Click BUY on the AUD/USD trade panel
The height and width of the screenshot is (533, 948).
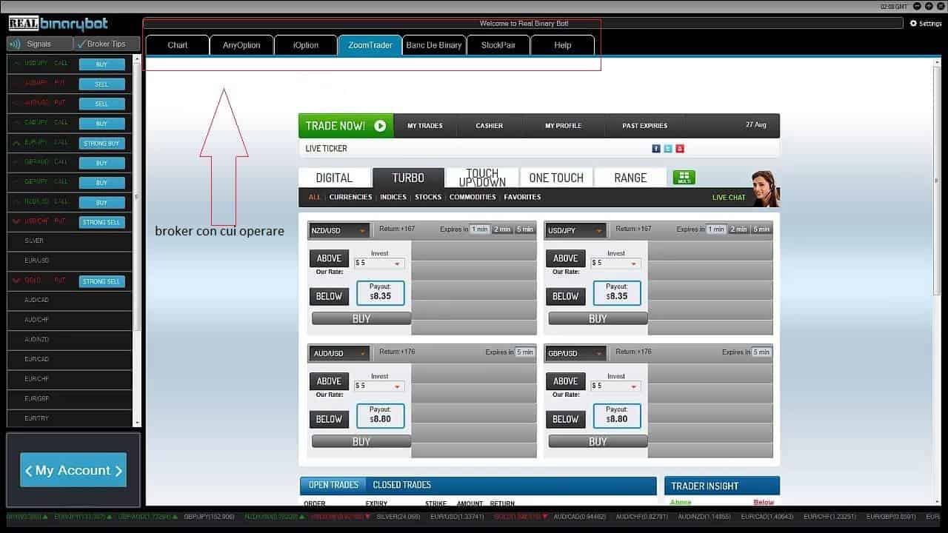pyautogui.click(x=361, y=441)
